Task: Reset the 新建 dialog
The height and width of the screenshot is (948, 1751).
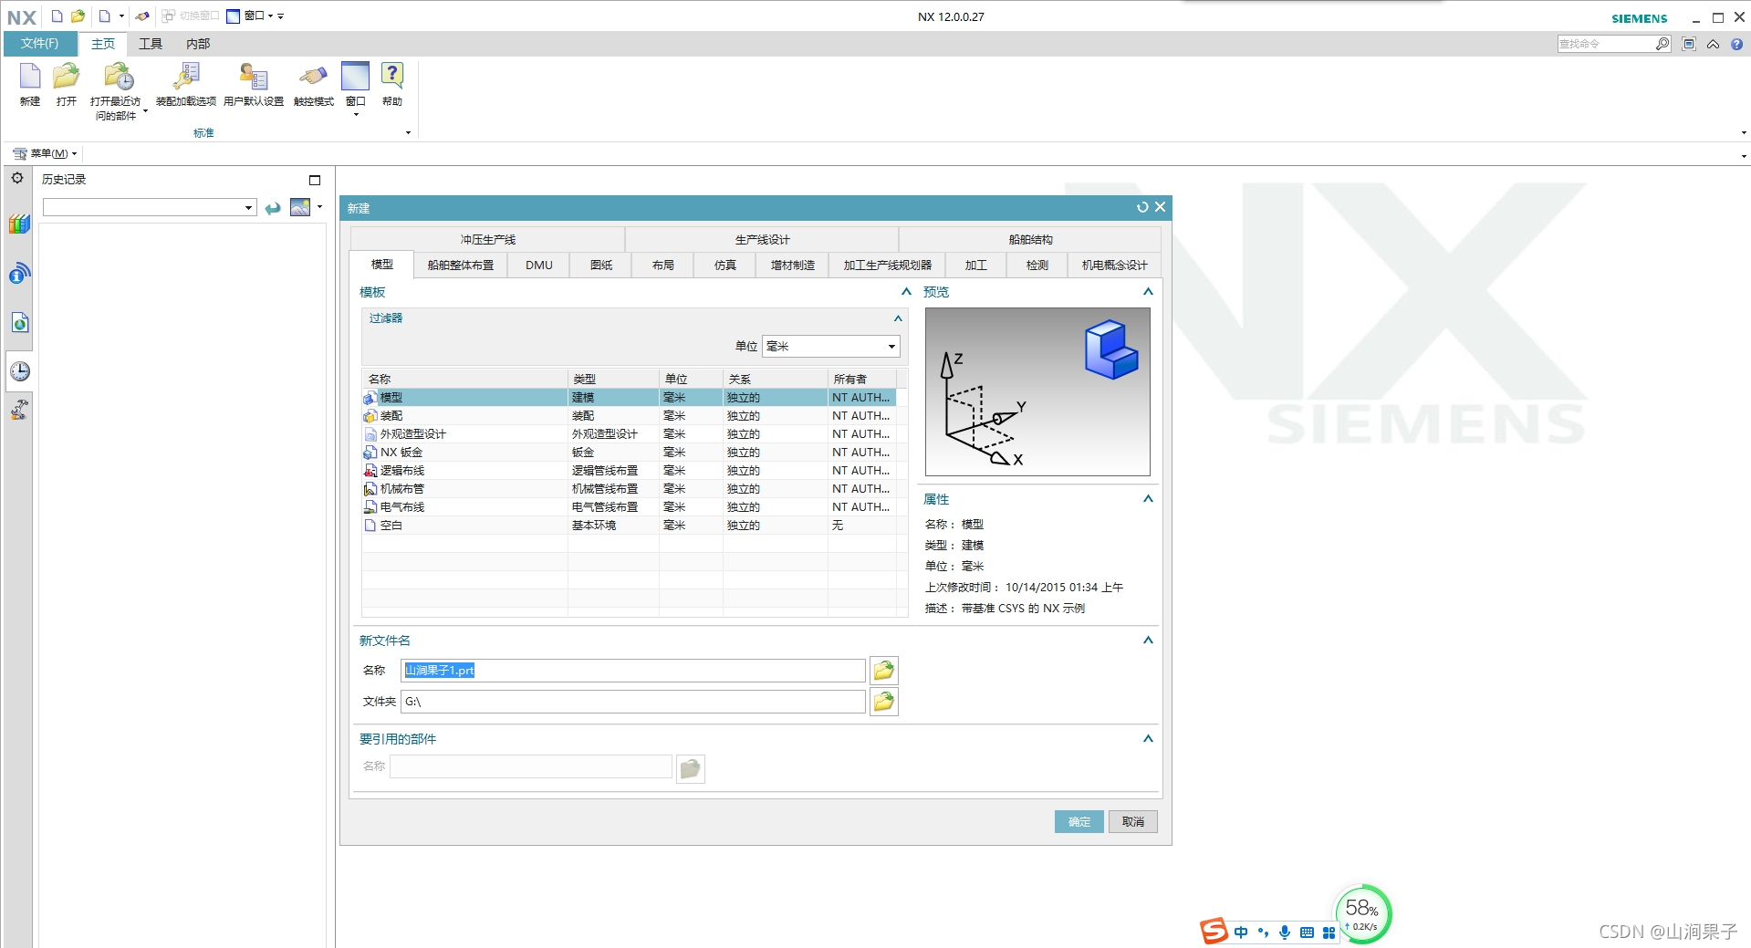Action: [1141, 208]
